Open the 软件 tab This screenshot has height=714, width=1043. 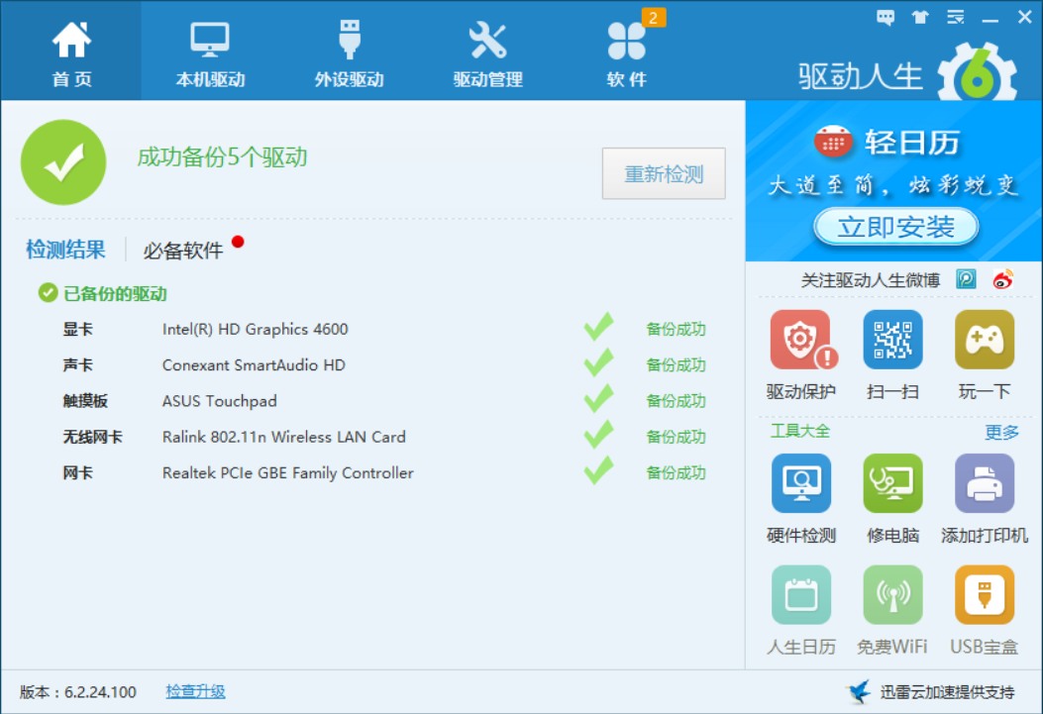point(627,51)
